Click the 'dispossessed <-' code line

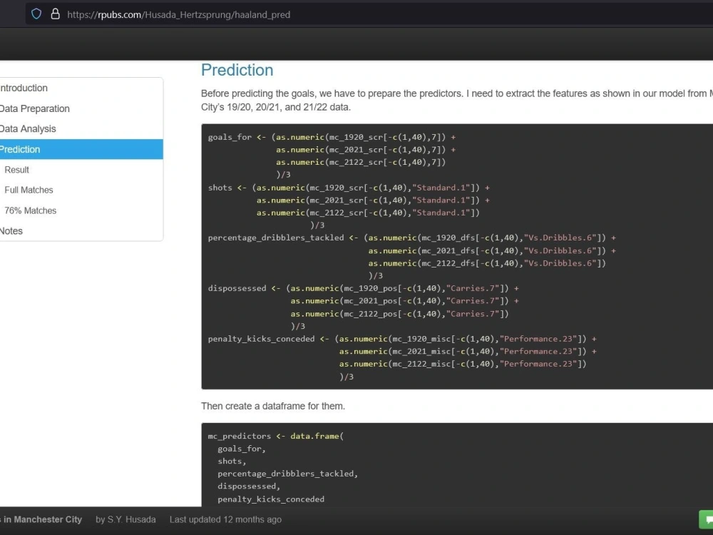[364, 288]
